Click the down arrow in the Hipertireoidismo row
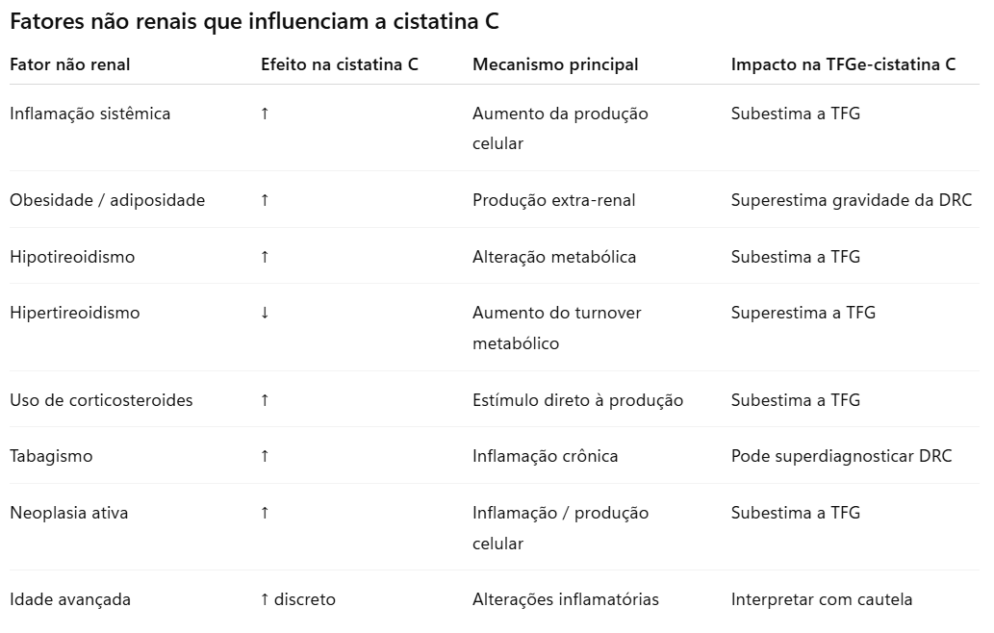The image size is (994, 633). [265, 313]
